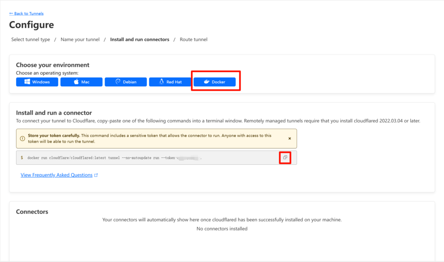Jump to the Route tunnel step

click(193, 39)
